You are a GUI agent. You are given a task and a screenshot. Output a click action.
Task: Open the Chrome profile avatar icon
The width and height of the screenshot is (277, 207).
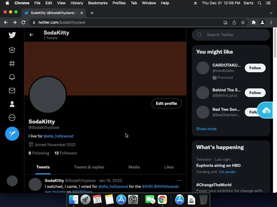(262, 22)
